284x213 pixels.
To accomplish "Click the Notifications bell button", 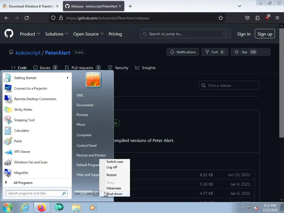I will [183, 52].
